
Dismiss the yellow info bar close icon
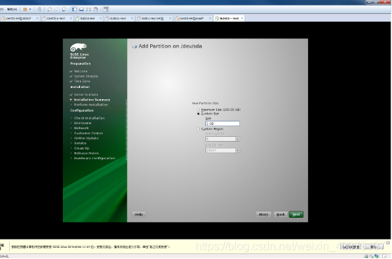pos(388,242)
